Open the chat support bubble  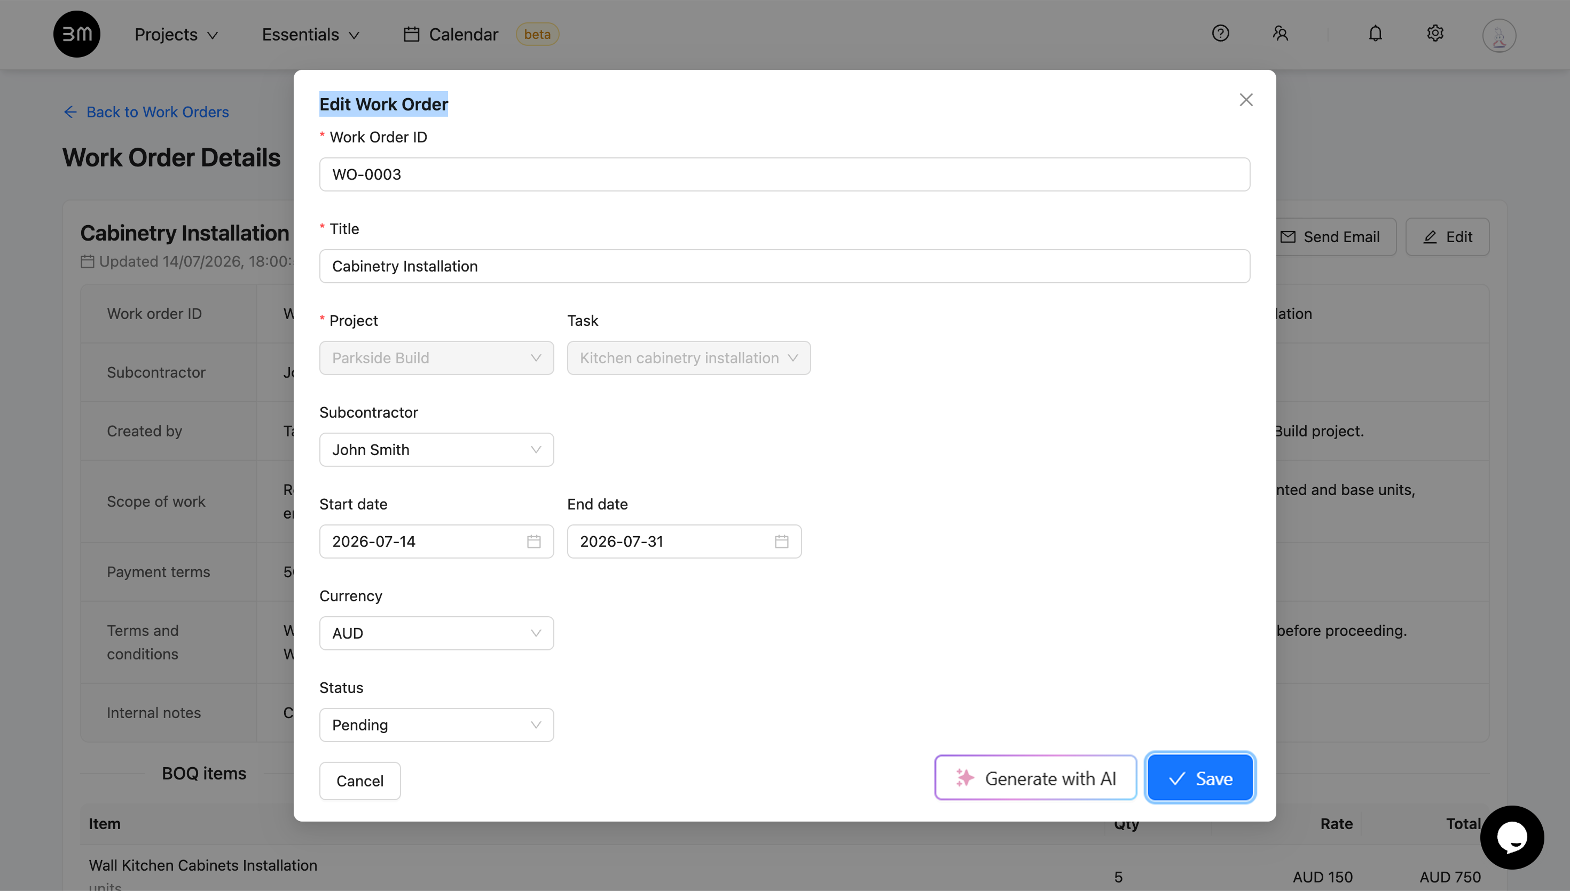[x=1512, y=837]
